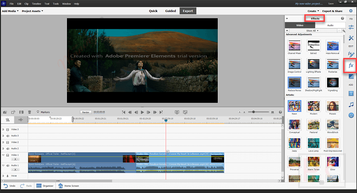Click the timeline track options icon
357x193 pixels.
click(8, 119)
